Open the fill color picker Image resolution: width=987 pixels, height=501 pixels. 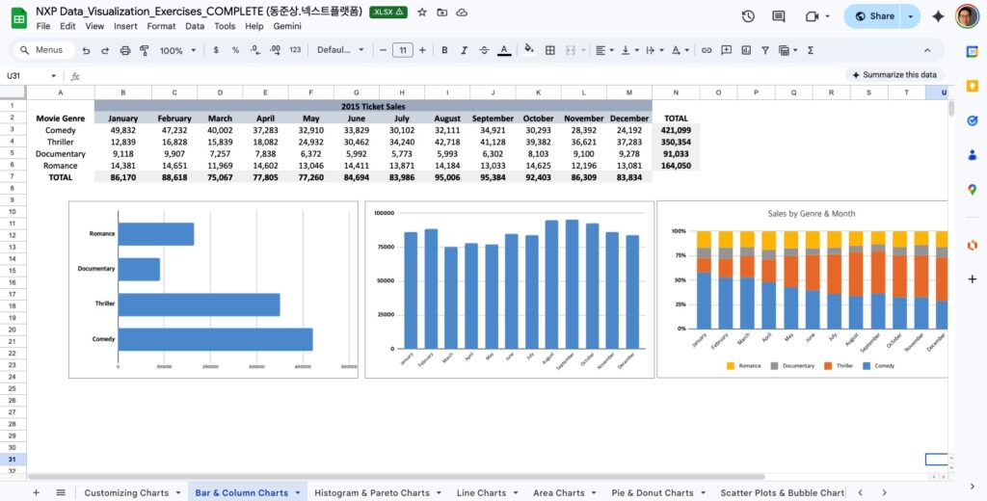tap(528, 50)
